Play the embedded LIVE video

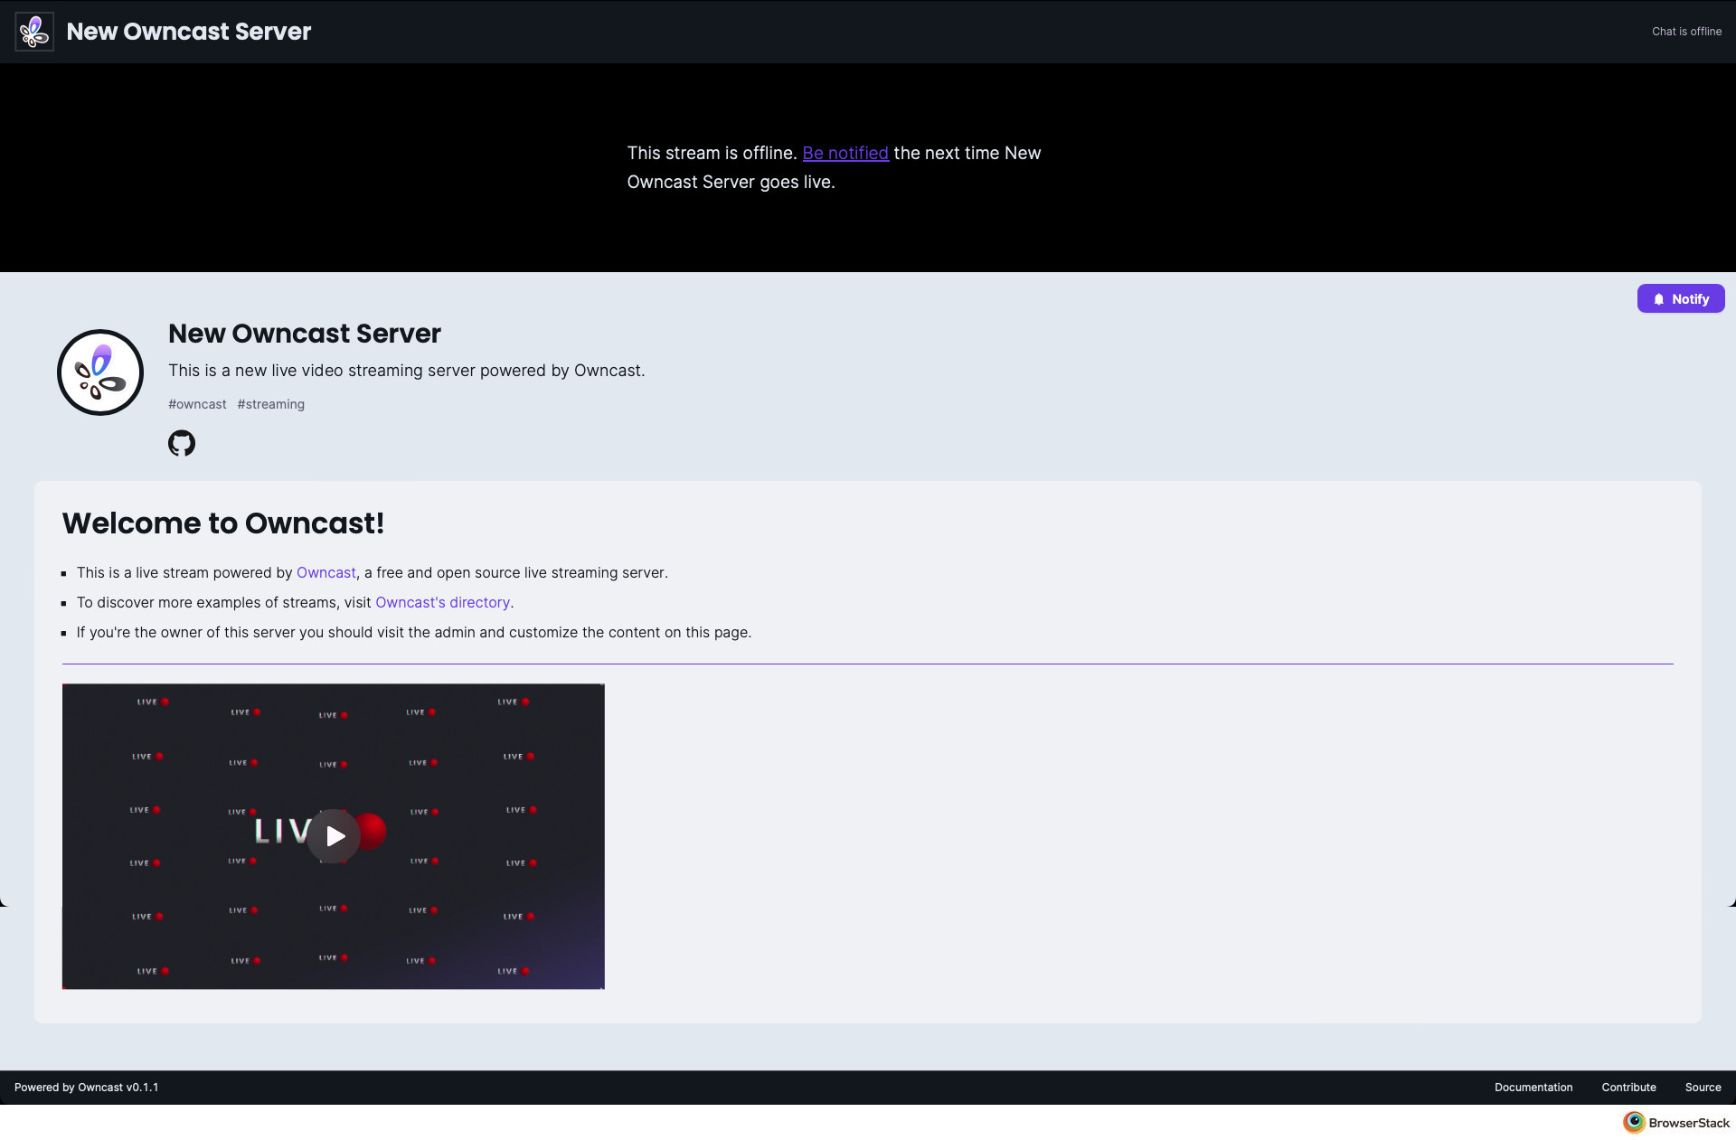tap(334, 836)
